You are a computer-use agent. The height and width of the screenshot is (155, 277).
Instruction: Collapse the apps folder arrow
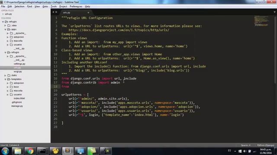(5, 30)
